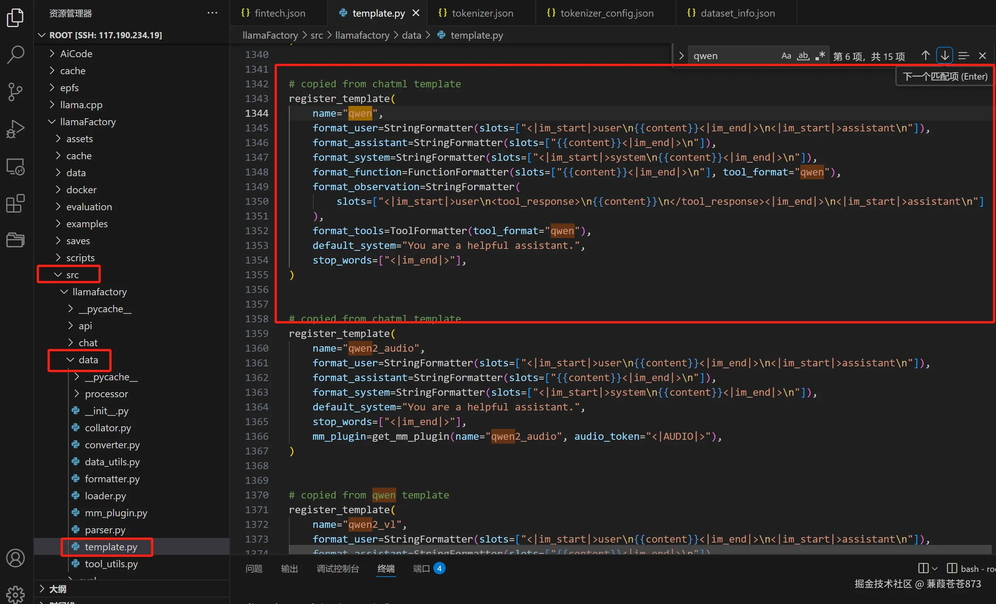Open the Remote Explorer view
This screenshot has width=996, height=604.
(x=15, y=166)
